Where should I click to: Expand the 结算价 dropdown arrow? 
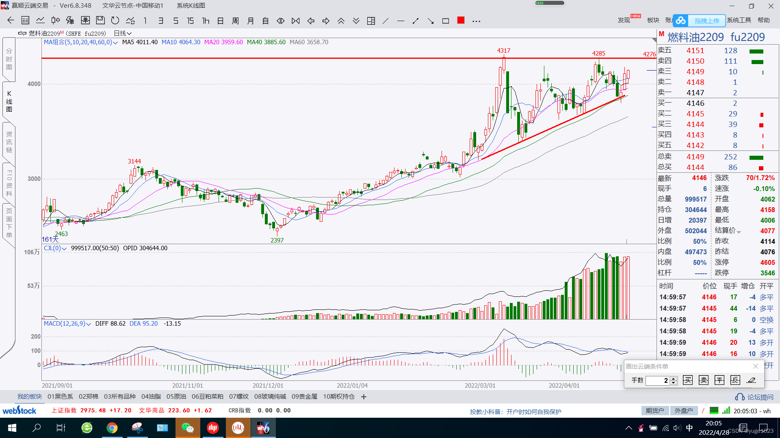click(739, 232)
